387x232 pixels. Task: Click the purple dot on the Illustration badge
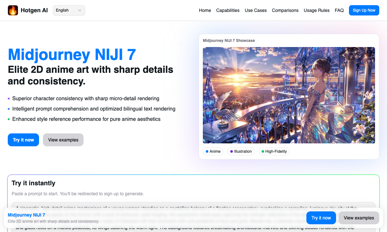[x=231, y=151]
